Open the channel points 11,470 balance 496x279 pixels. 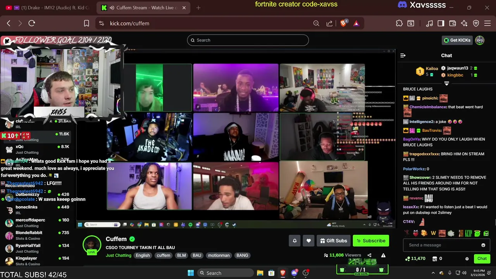pyautogui.click(x=415, y=258)
